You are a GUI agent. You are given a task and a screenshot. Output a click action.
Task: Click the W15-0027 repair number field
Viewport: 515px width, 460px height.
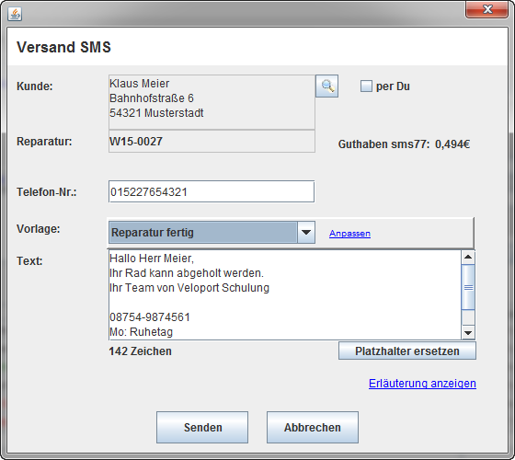[212, 142]
